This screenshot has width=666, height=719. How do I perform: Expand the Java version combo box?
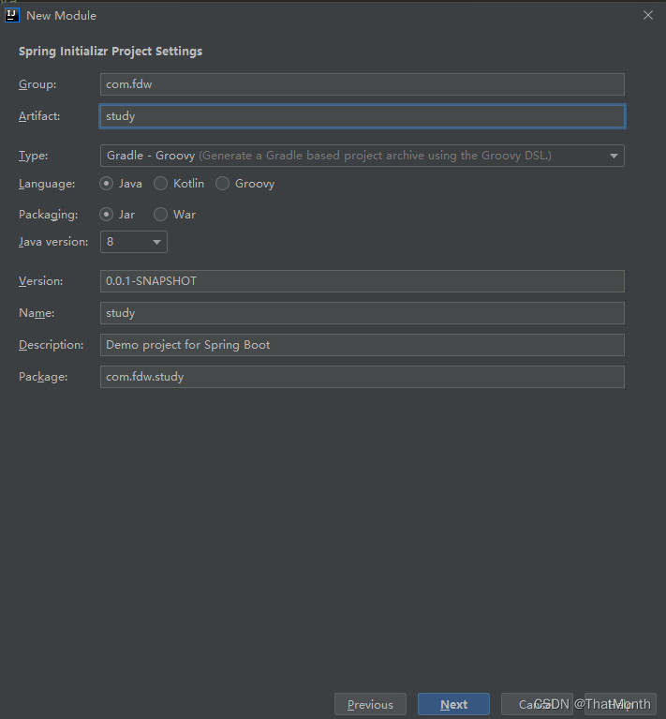[x=134, y=242]
